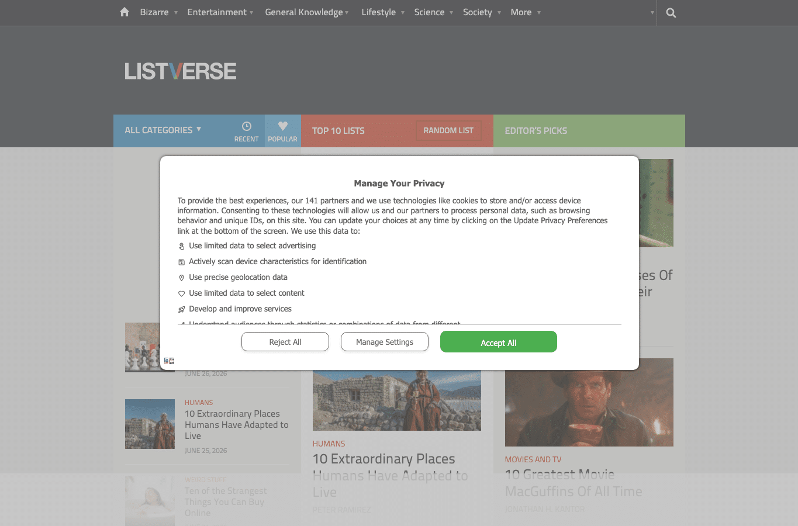This screenshot has height=526, width=798.
Task: Open the Recent lists clock icon
Action: (x=247, y=126)
